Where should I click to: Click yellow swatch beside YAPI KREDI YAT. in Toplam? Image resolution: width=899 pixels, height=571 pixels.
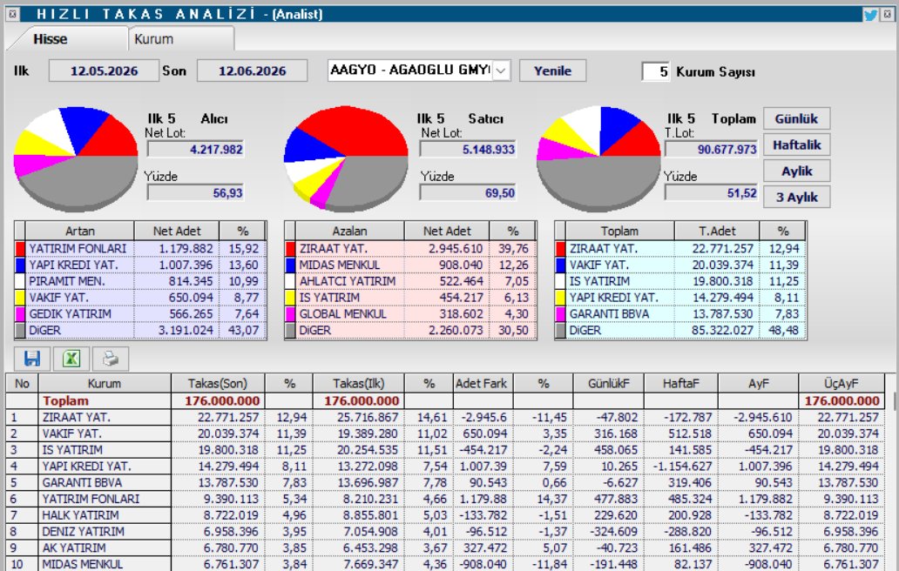(x=560, y=297)
